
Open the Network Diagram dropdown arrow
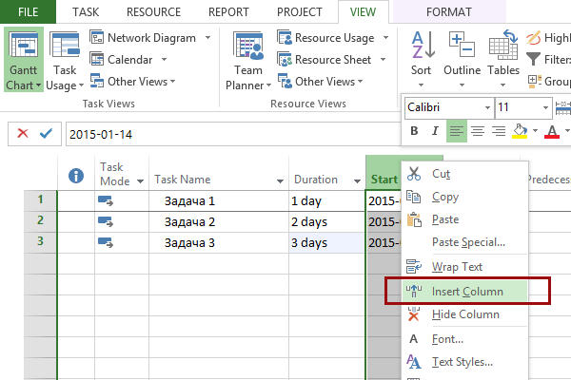pos(207,38)
